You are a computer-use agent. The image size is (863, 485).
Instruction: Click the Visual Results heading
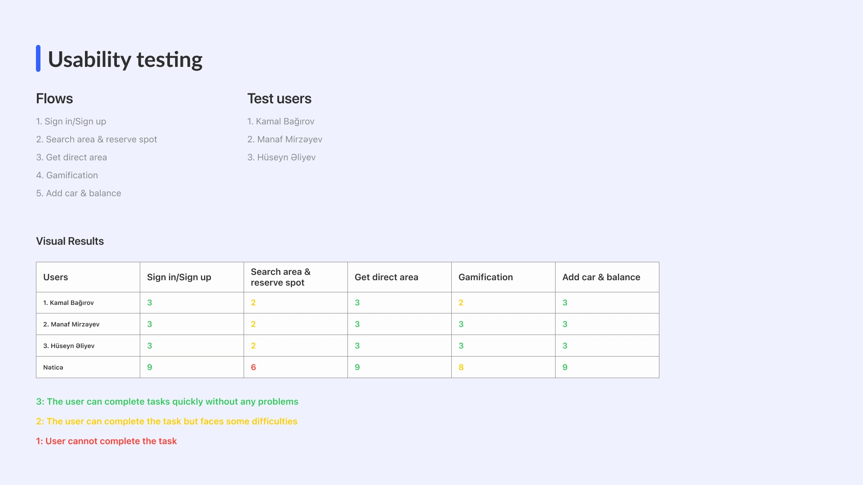click(x=70, y=242)
